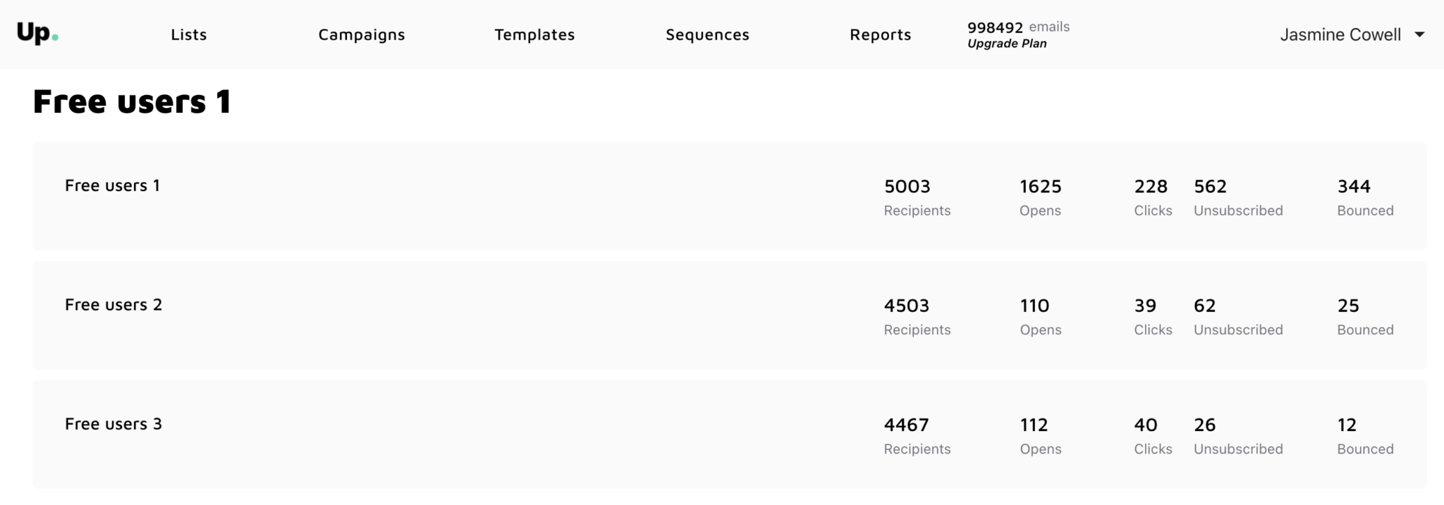Select the 110 opens value
The image size is (1444, 505).
click(x=1034, y=306)
